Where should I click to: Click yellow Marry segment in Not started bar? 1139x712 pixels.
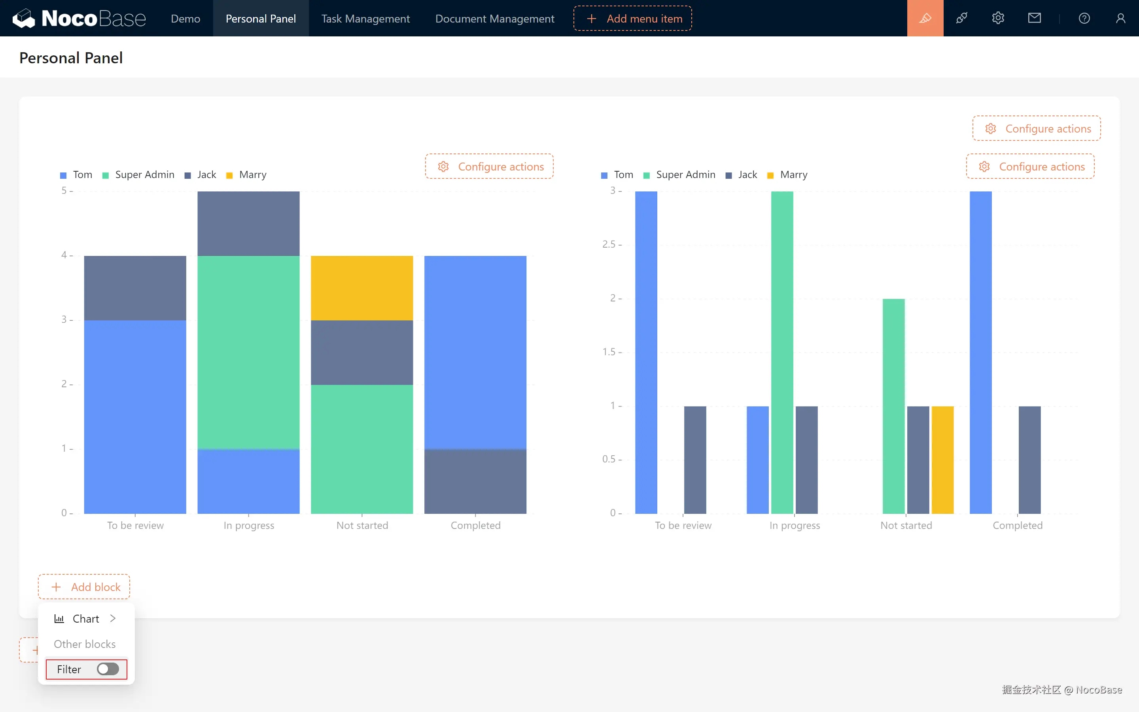362,288
